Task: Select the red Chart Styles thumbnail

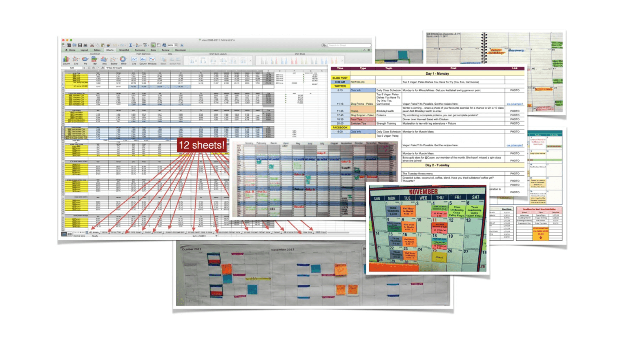Action: 294,61
